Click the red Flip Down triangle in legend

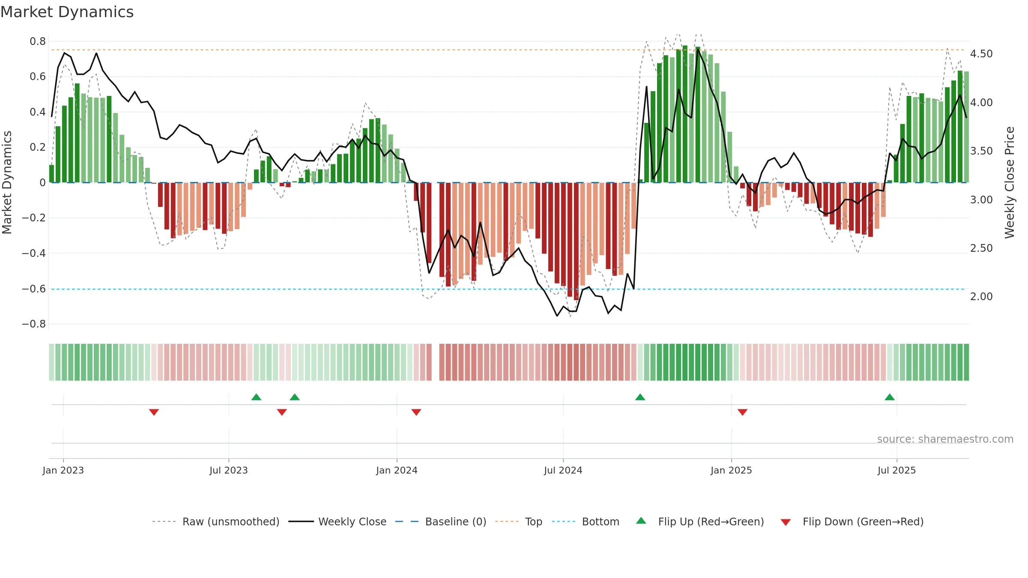786,522
